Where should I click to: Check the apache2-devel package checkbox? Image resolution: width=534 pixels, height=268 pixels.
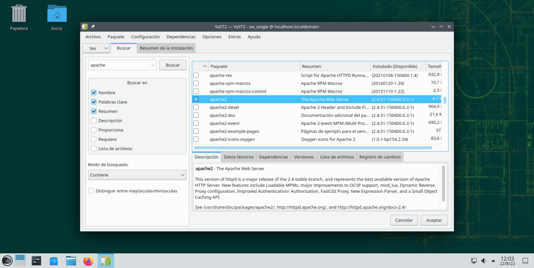tap(196, 107)
